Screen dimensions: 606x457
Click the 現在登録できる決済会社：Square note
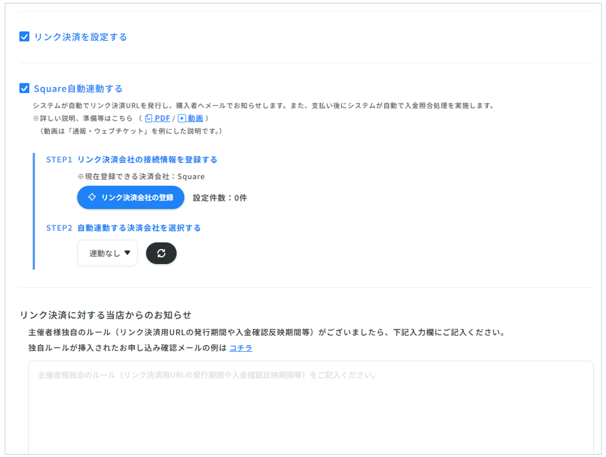point(141,176)
